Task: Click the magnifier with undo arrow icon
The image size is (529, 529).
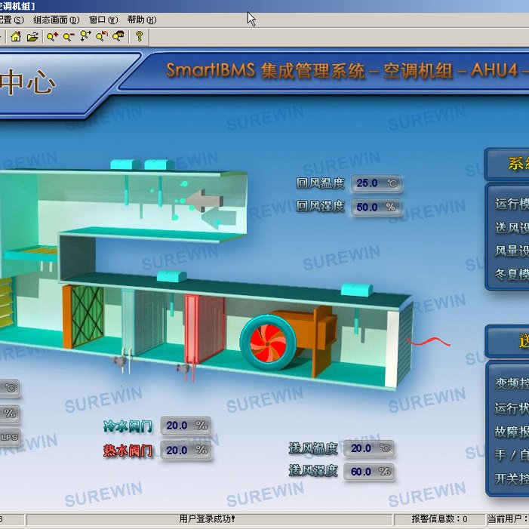Action: [102, 36]
